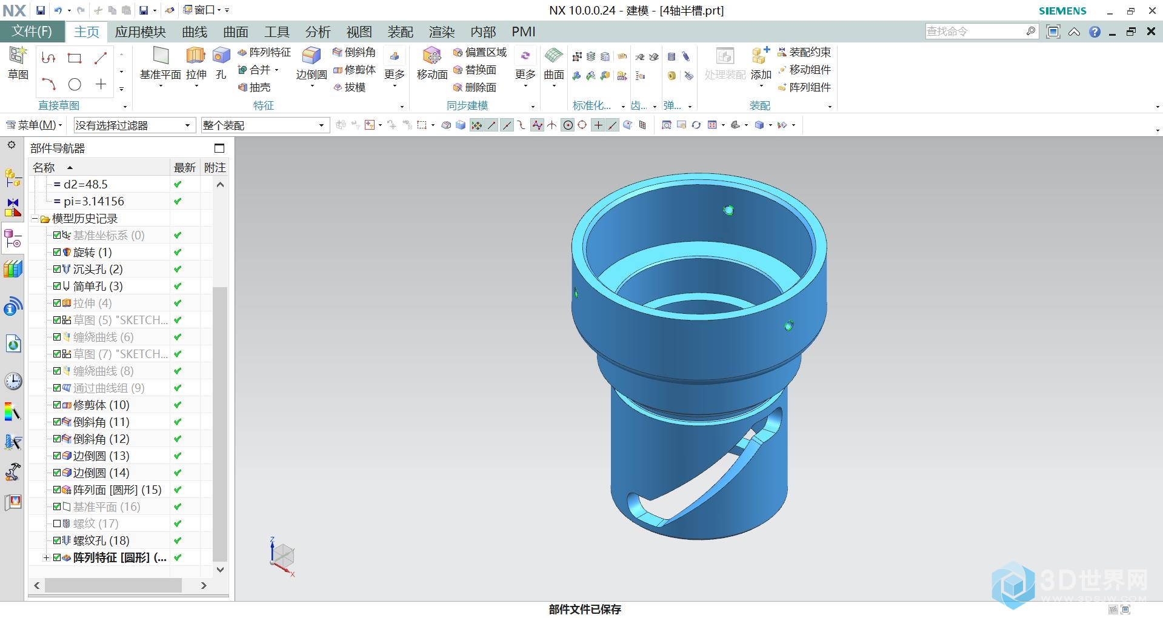Toggle checkbox for 阵列面 [圆形] (15)
1163x618 pixels.
click(x=57, y=490)
